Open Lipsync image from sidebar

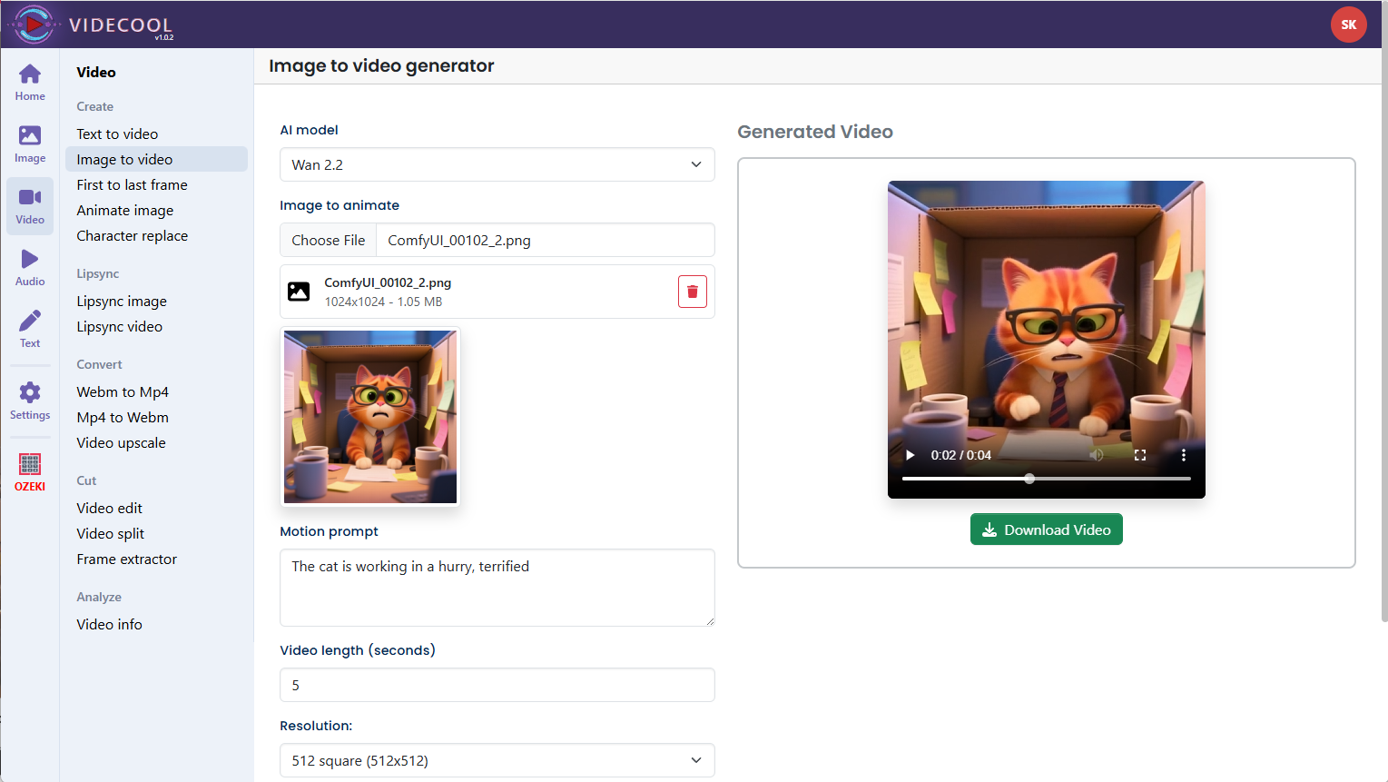(x=122, y=301)
